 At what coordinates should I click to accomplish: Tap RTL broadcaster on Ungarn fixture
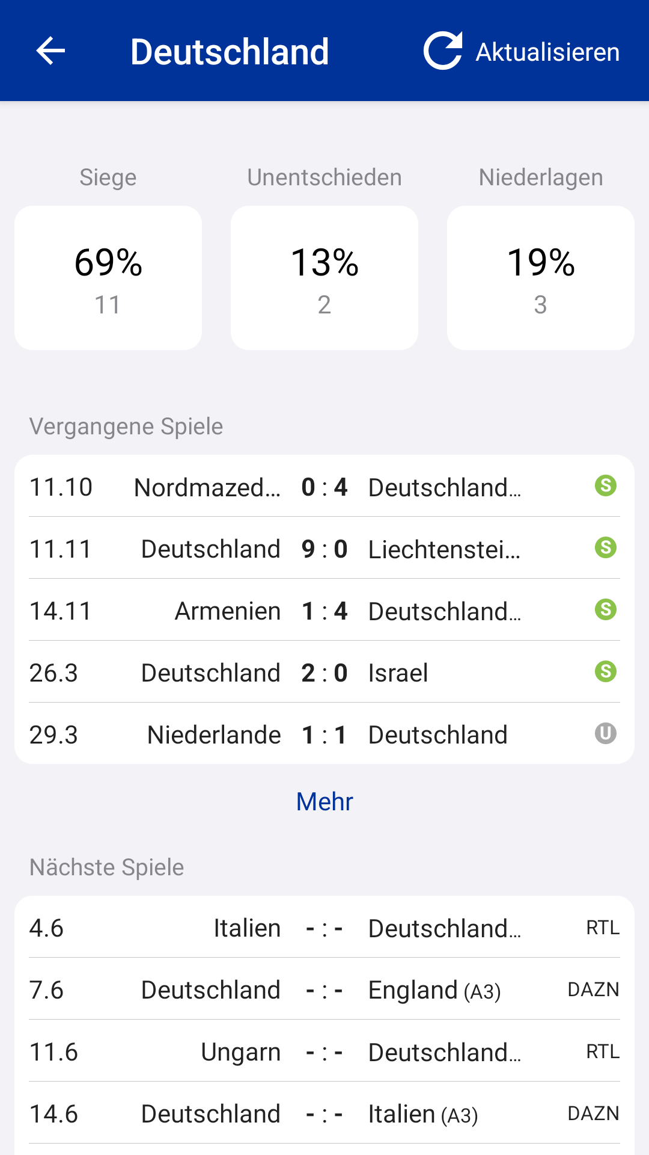click(x=603, y=1052)
